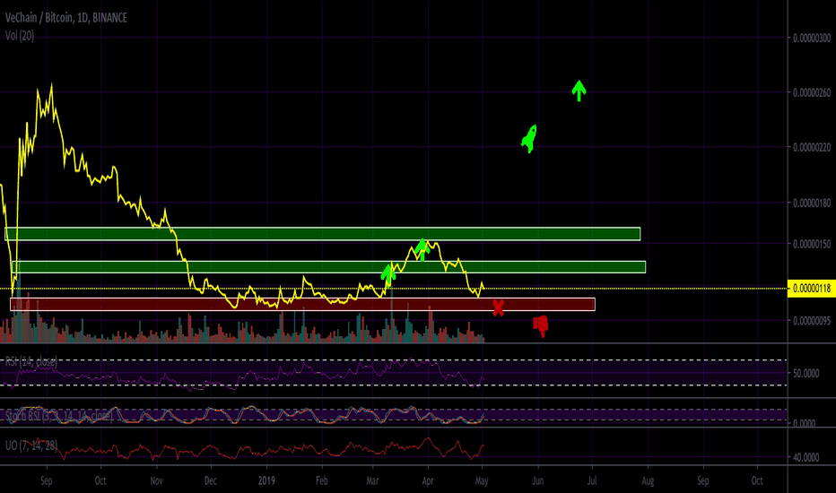Select the lower green resistance rectangle
The width and height of the screenshot is (836, 493).
click(x=328, y=267)
